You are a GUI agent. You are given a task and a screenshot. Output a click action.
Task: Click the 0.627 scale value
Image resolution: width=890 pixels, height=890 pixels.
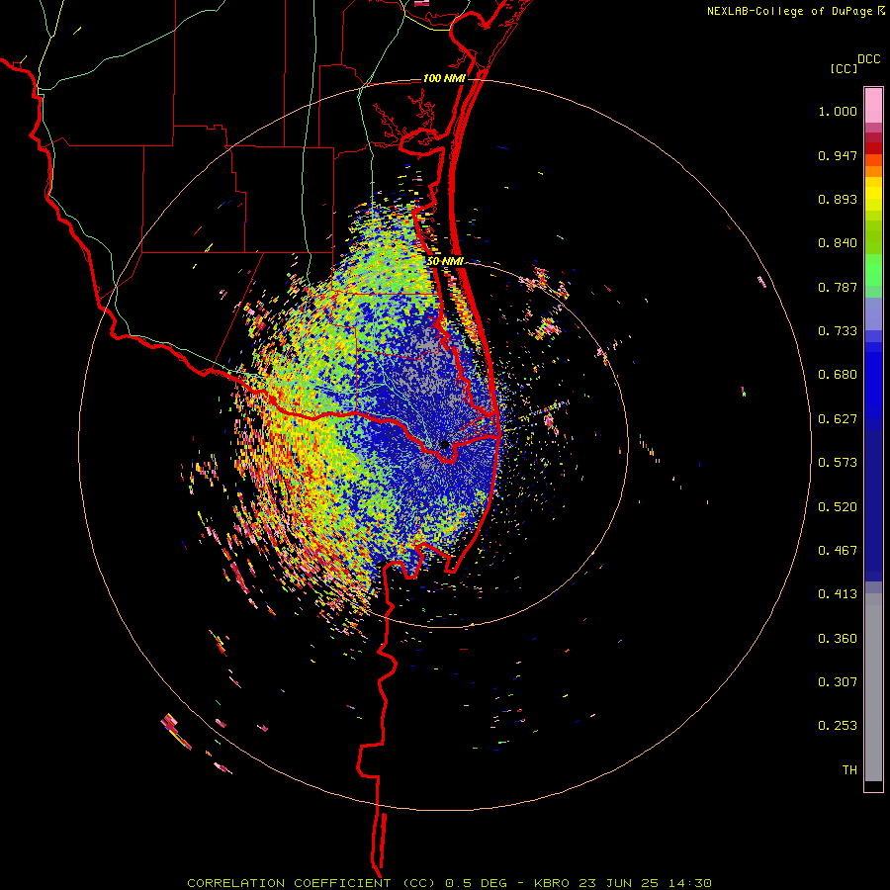[838, 419]
